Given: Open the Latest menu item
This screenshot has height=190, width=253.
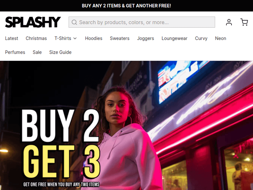Looking at the screenshot, I should pos(11,38).
